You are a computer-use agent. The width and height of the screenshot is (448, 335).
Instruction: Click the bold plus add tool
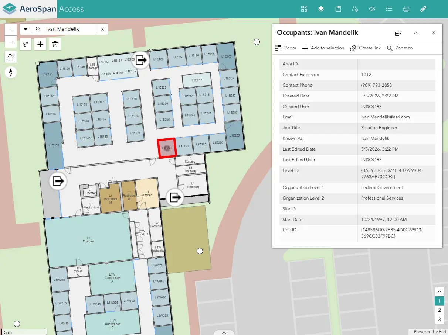[x=40, y=45]
